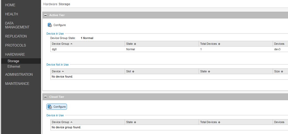Collapse the Active Tier section
The width and height of the screenshot is (288, 134).
tap(46, 15)
